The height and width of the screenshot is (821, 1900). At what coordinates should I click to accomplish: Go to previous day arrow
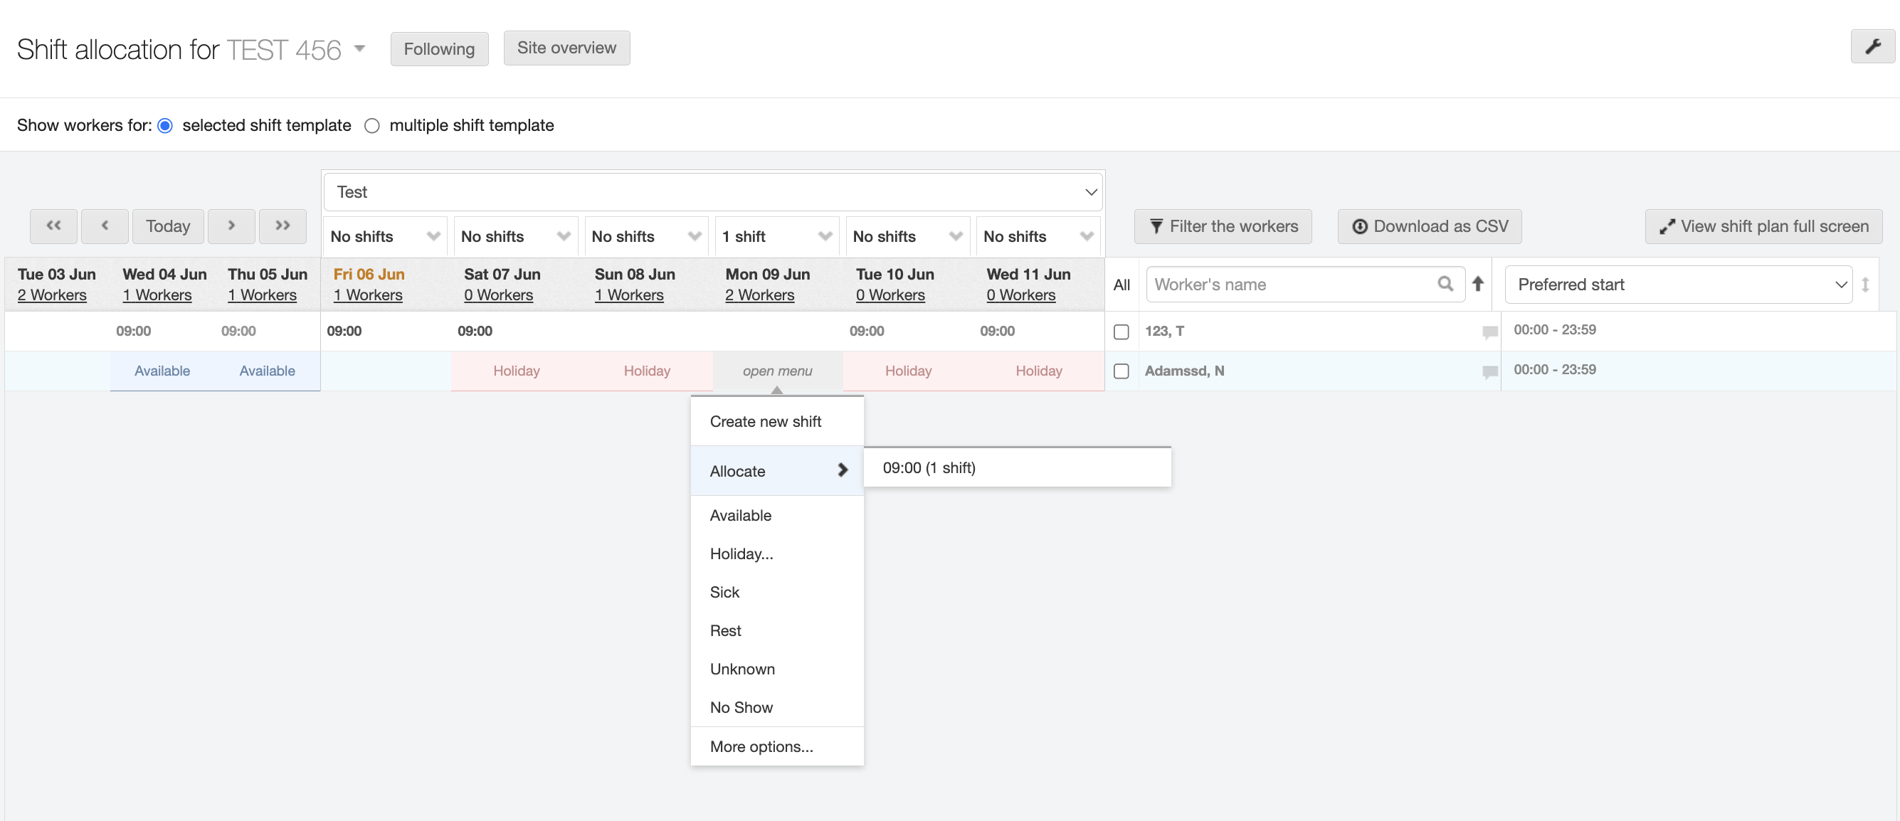coord(105,226)
